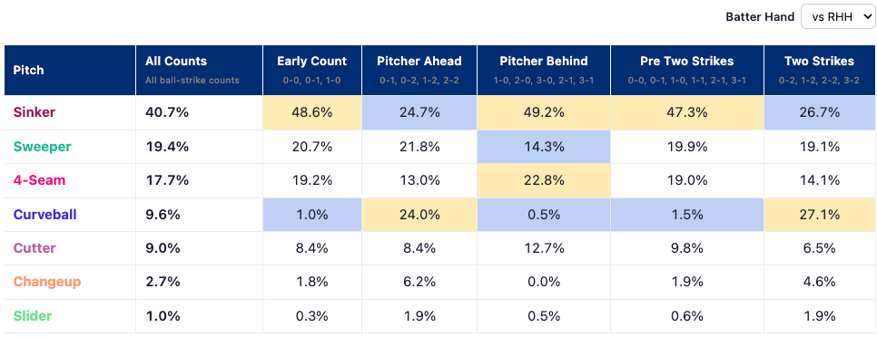Click the Cutter pitch label
This screenshot has height=337, width=877.
click(34, 247)
